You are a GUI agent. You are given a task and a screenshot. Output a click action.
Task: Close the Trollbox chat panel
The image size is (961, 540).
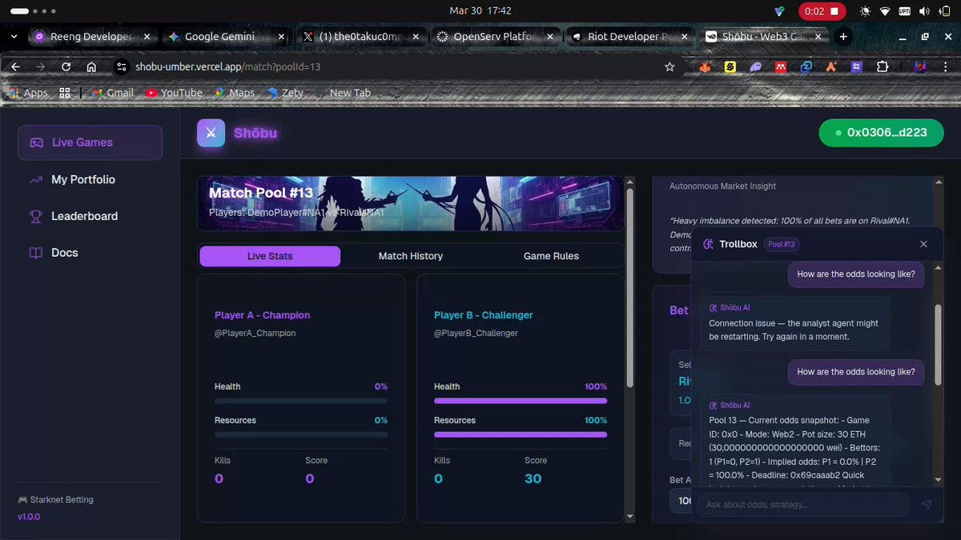[923, 244]
